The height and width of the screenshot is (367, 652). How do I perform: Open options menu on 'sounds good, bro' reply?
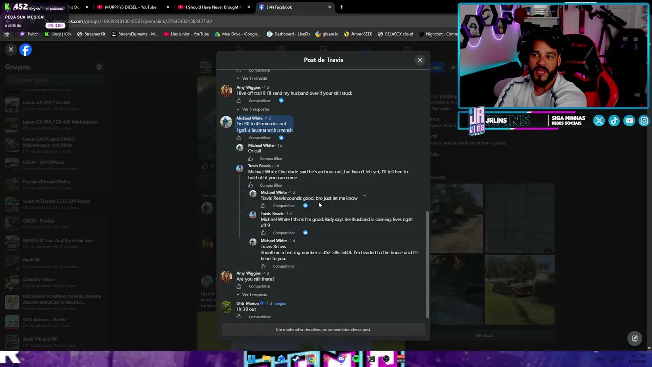pyautogui.click(x=364, y=195)
